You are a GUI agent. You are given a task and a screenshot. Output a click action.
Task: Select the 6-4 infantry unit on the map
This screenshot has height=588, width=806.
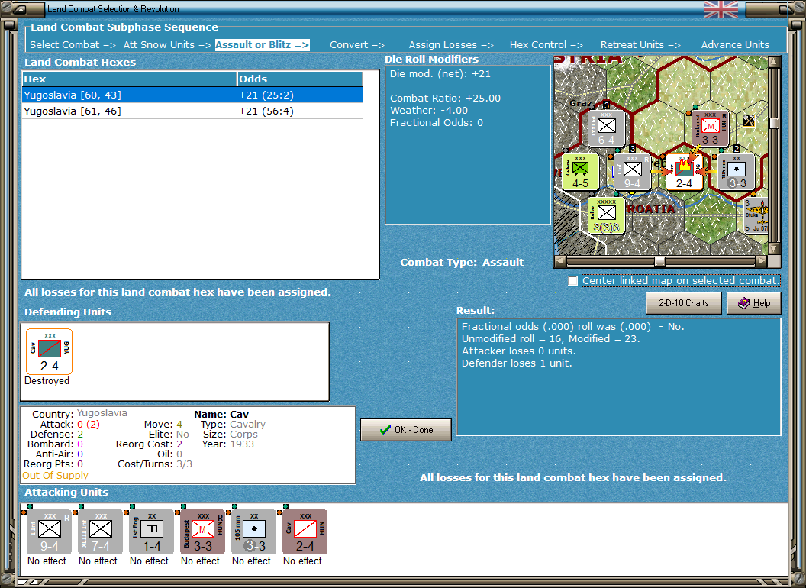(x=606, y=128)
